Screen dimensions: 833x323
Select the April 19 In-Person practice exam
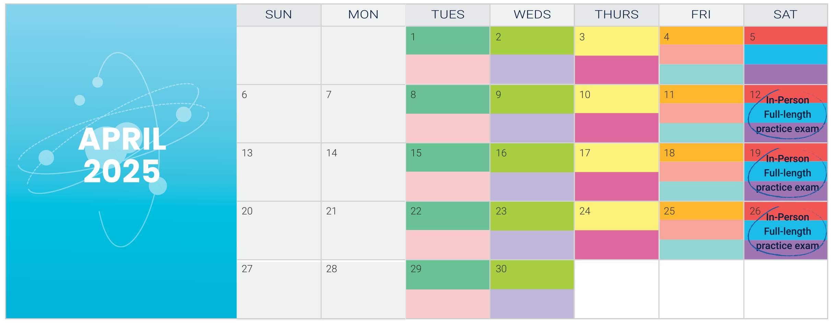click(x=787, y=173)
